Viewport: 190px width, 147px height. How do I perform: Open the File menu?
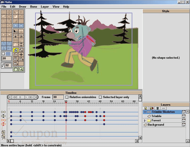pos(4,7)
